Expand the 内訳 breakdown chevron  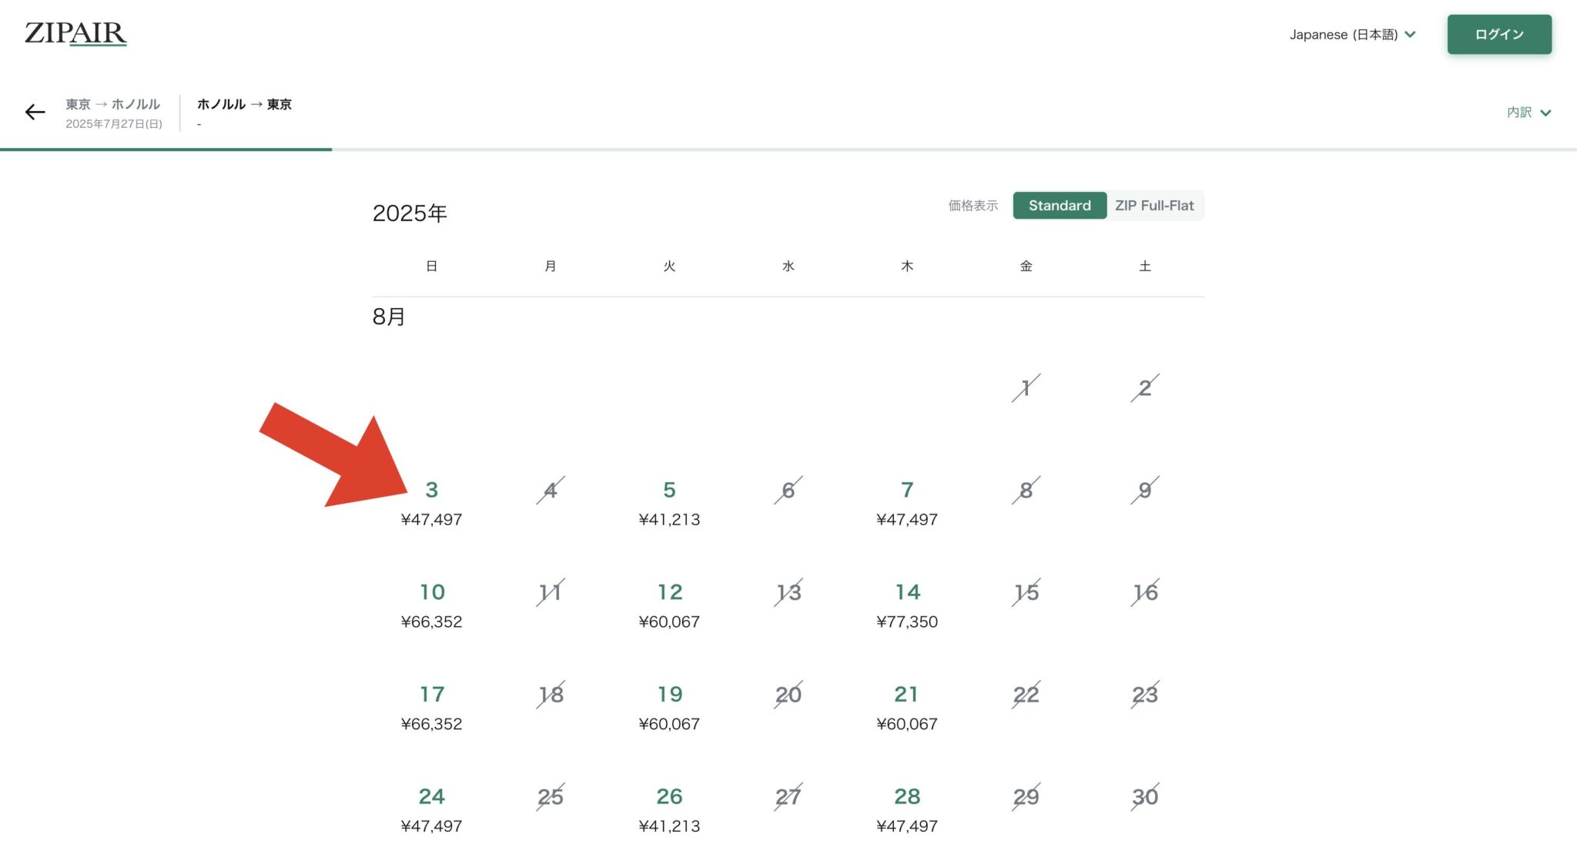point(1528,112)
